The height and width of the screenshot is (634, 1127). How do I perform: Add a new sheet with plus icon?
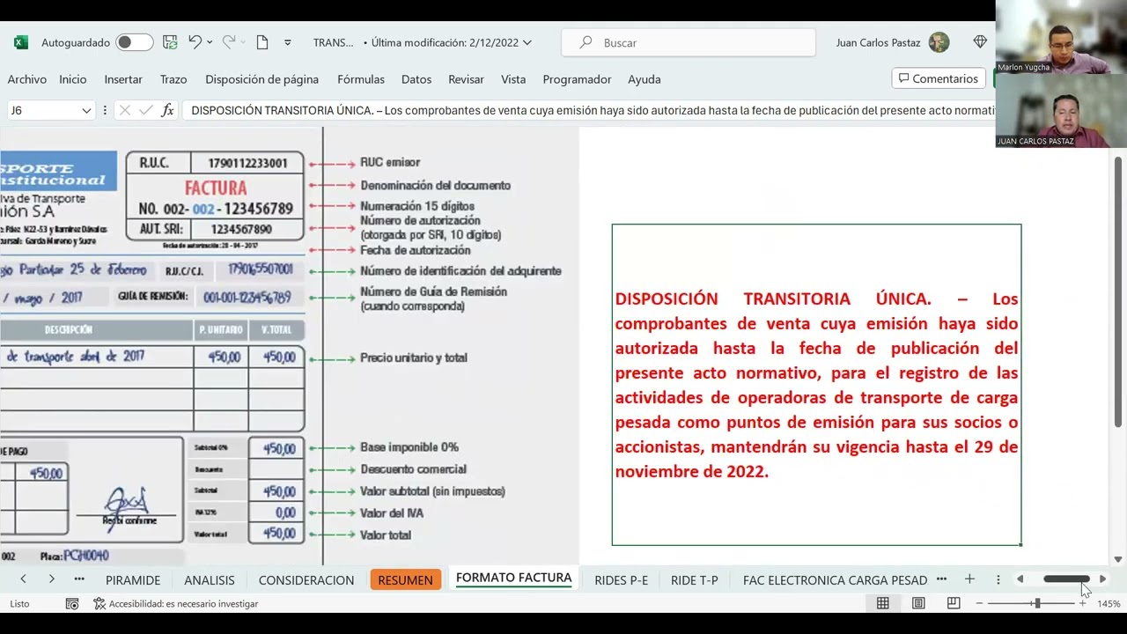[969, 579]
